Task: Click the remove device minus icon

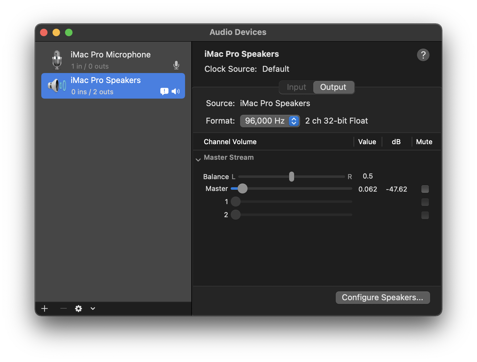Action: (x=63, y=309)
